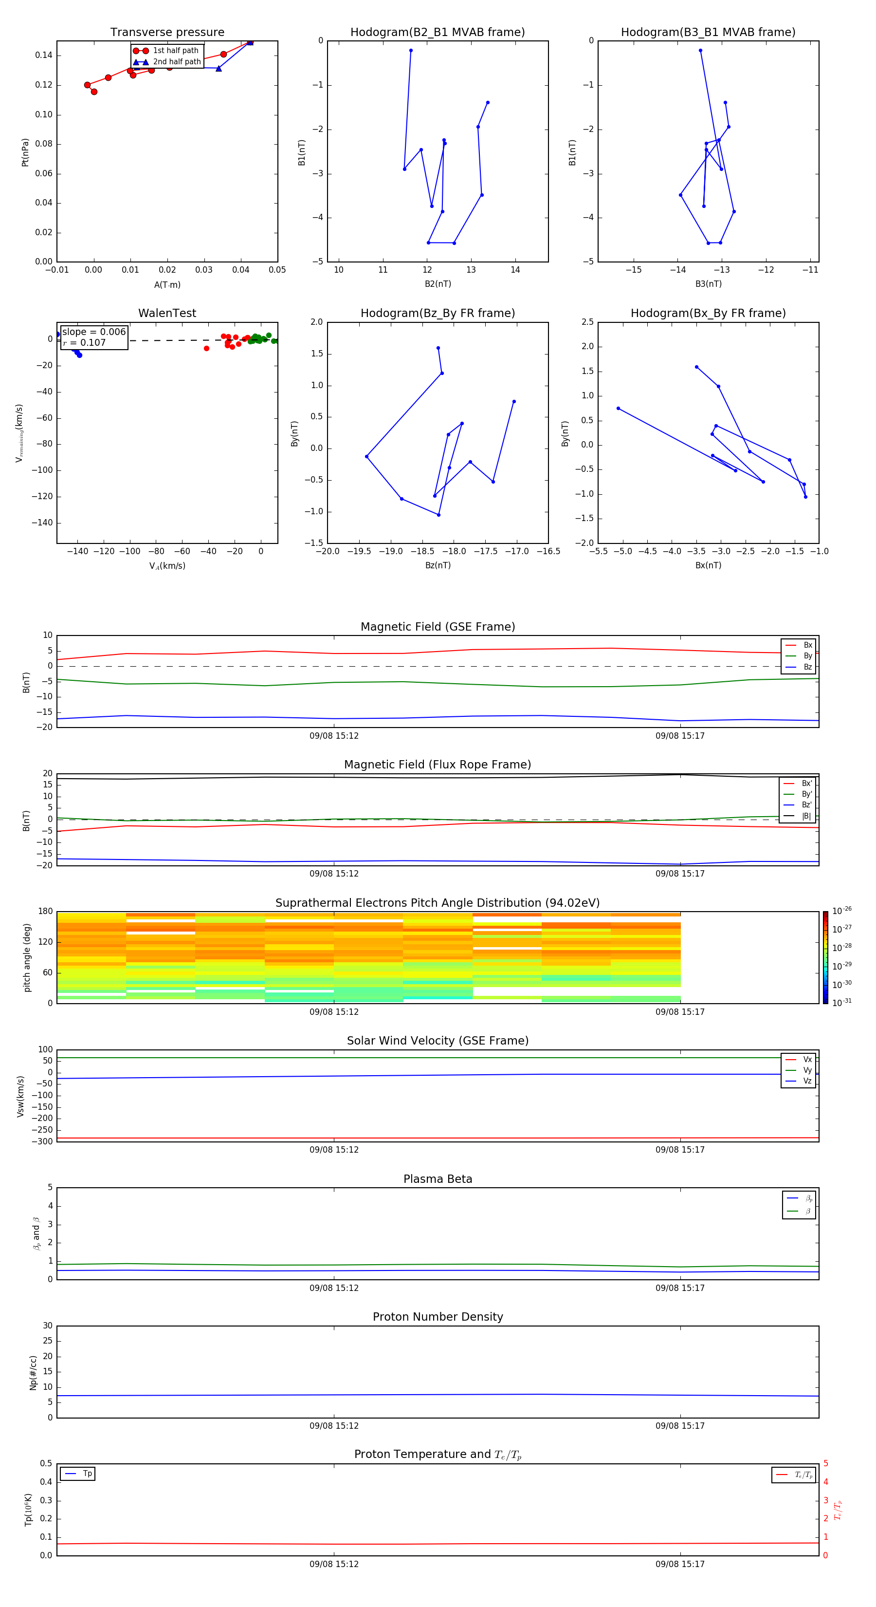Select the β legend entry in Plasma Beta
This screenshot has height=1607, width=876.
(799, 1211)
